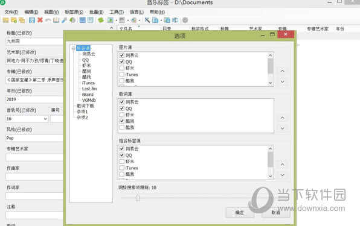This screenshot has height=226, width=360.
Task: Select 杂项2 in the options tree
Action: 82,118
